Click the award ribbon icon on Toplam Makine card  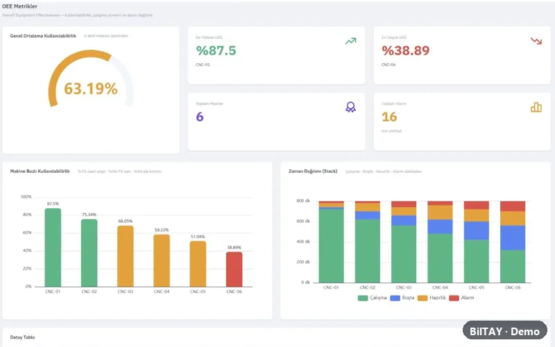[350, 108]
